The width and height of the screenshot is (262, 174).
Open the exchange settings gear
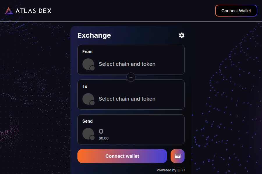pyautogui.click(x=181, y=35)
